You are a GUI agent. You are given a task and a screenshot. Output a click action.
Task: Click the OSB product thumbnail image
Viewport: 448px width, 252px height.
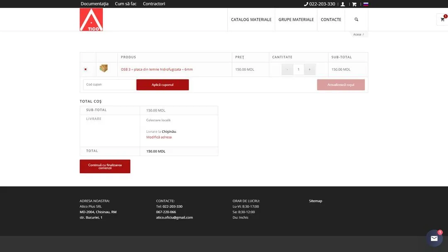point(103,69)
